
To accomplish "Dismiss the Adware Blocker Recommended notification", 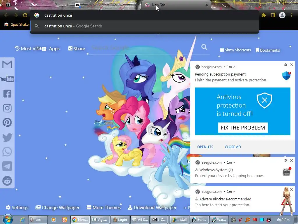I will click(x=292, y=190).
